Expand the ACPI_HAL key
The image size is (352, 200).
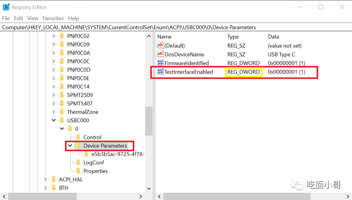click(x=45, y=179)
